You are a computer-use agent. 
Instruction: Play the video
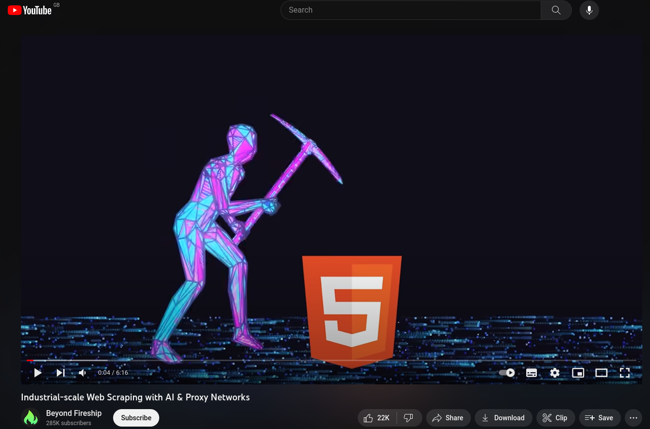(37, 373)
